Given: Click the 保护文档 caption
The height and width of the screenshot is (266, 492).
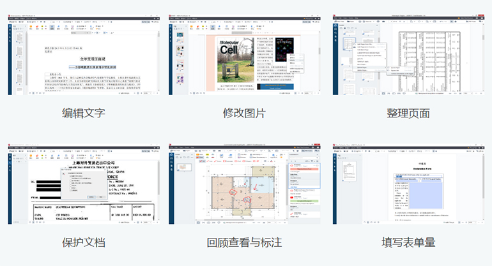Looking at the screenshot, I should coord(84,242).
